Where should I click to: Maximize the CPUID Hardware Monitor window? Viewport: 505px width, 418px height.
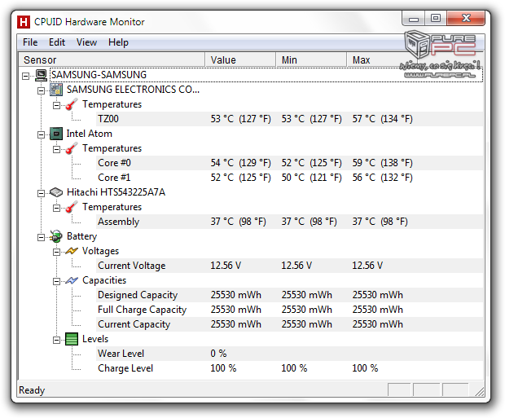coord(436,19)
